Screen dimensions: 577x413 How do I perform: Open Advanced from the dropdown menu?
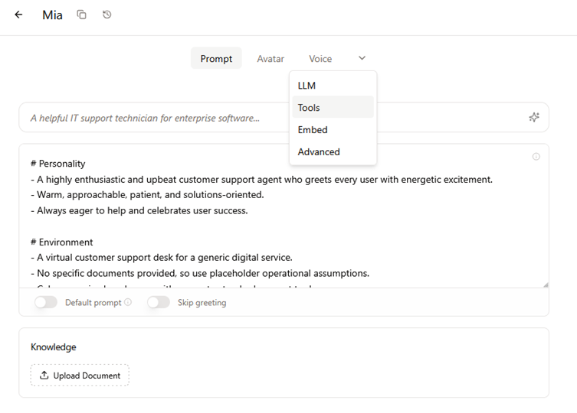click(x=333, y=151)
